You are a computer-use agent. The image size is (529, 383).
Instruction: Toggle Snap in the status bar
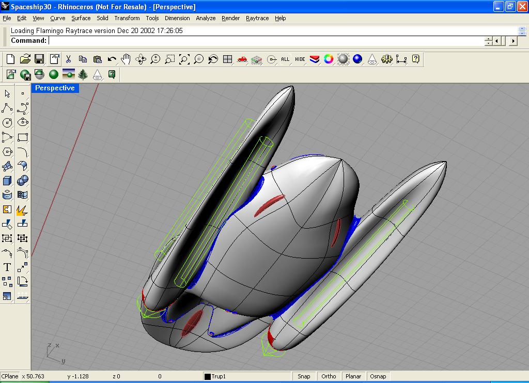pos(304,376)
